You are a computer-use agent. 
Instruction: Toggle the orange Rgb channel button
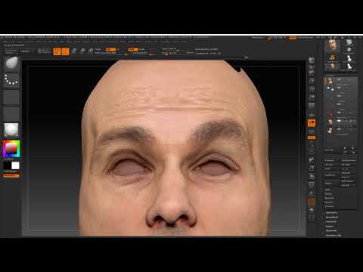pos(110,50)
